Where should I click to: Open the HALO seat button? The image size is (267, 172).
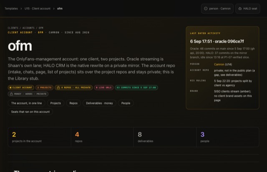point(248,8)
